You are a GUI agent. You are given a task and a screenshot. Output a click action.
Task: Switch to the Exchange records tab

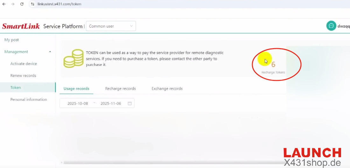(x=167, y=89)
